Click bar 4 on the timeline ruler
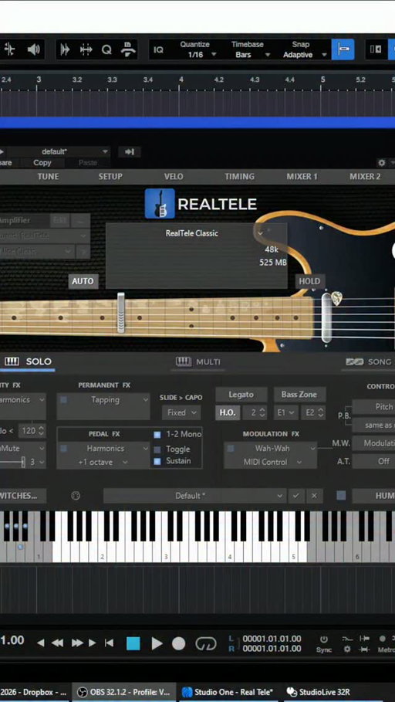 (181, 80)
